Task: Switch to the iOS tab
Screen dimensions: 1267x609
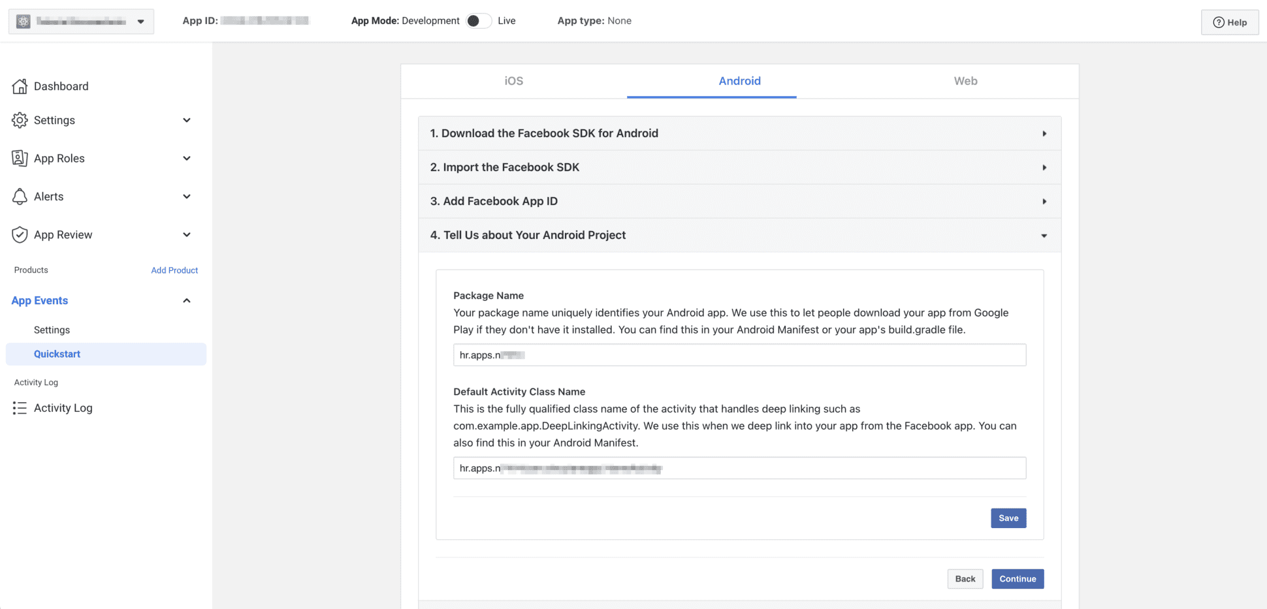Action: pos(513,81)
